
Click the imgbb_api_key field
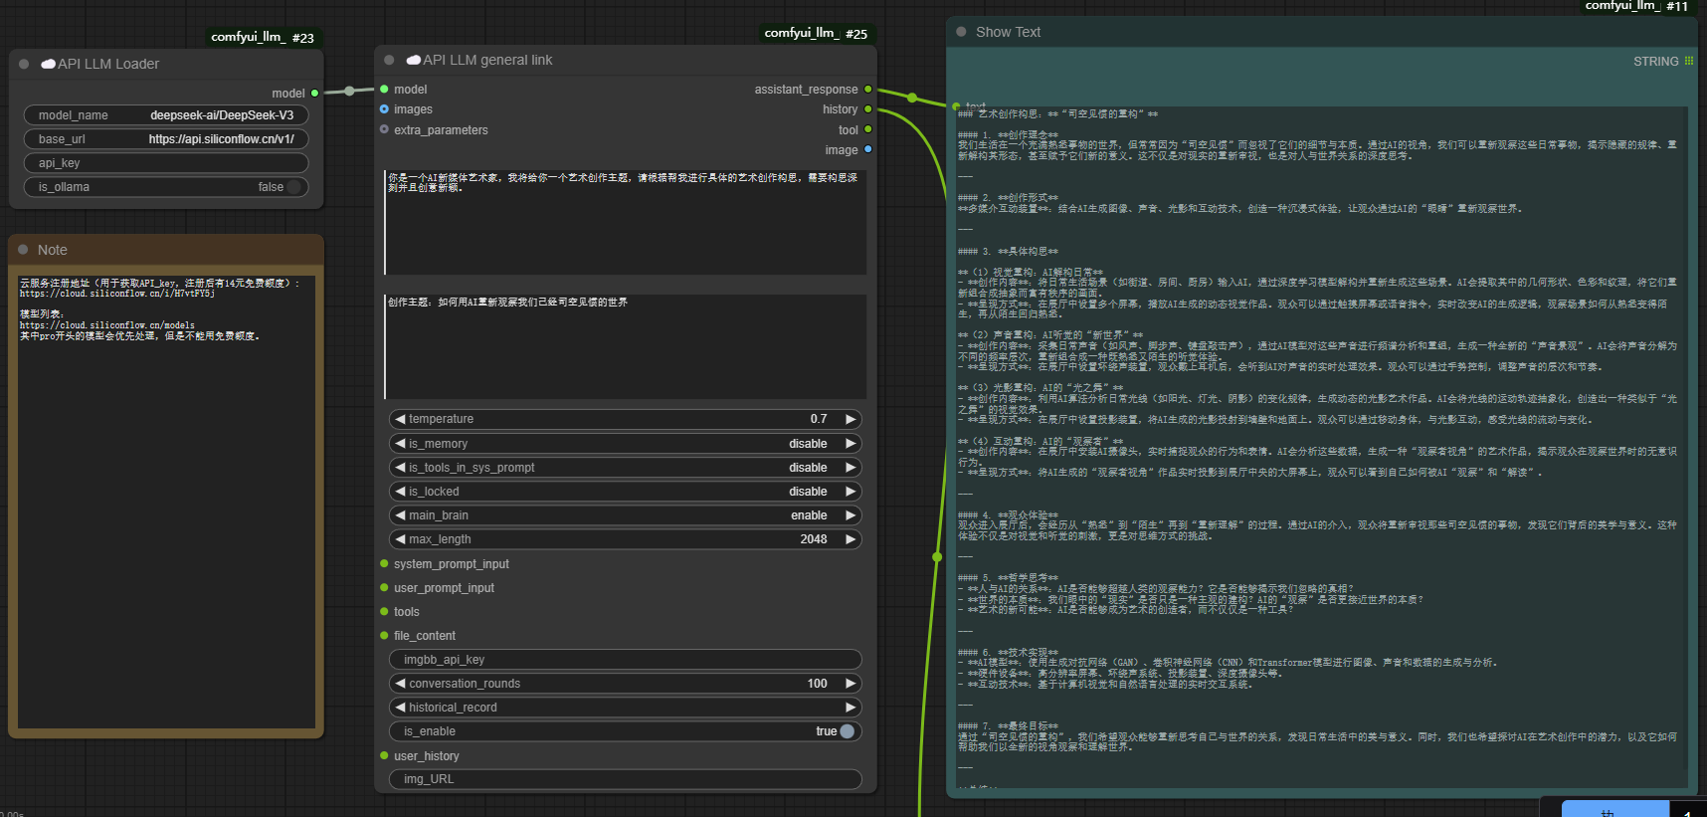[x=625, y=660]
